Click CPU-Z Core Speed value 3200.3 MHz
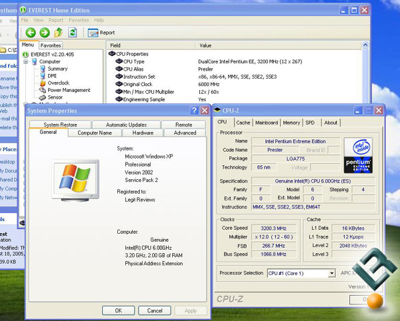Viewport: 400px width, 321px height. coord(273,228)
